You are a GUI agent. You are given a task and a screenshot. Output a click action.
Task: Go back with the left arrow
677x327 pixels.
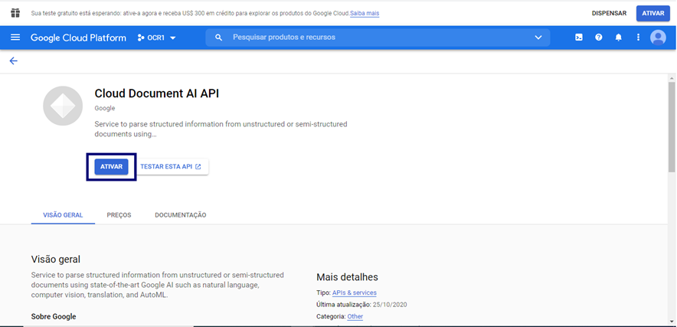pyautogui.click(x=13, y=61)
